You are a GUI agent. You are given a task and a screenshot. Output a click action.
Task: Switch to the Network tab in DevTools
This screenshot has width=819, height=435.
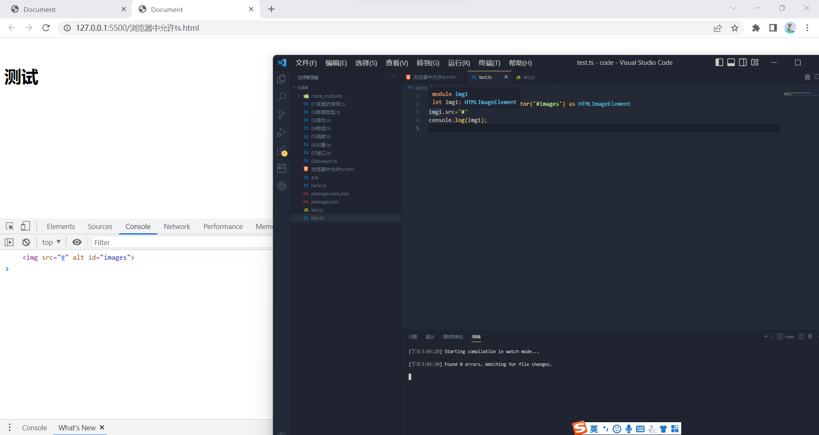[x=177, y=226]
